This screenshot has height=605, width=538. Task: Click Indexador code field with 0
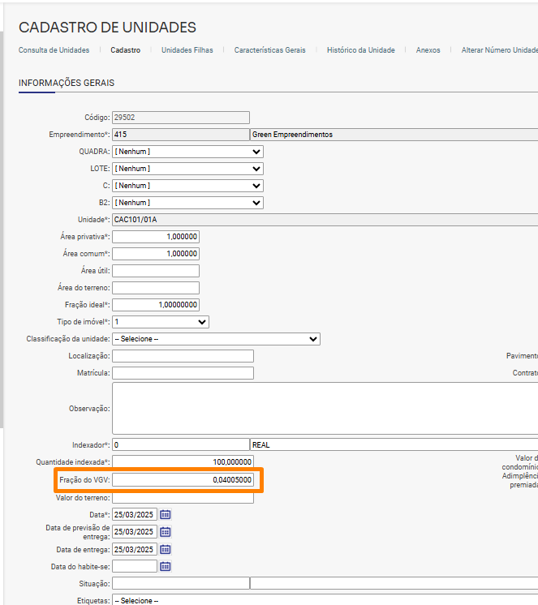coord(181,445)
